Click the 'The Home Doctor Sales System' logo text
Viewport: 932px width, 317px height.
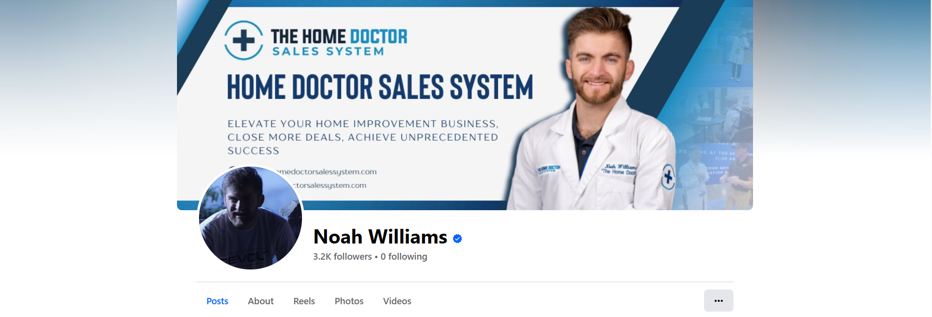(x=339, y=42)
